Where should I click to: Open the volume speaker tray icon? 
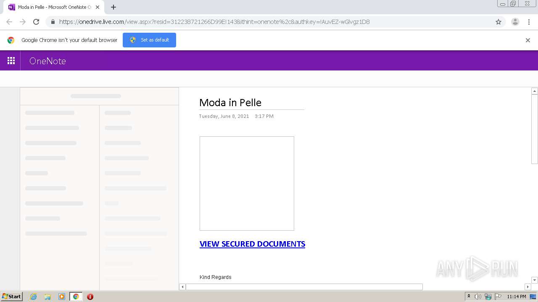click(478, 297)
